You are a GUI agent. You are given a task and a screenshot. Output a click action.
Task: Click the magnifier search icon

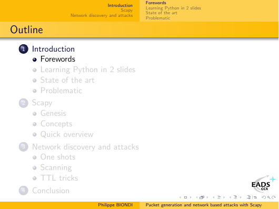point(269,197)
